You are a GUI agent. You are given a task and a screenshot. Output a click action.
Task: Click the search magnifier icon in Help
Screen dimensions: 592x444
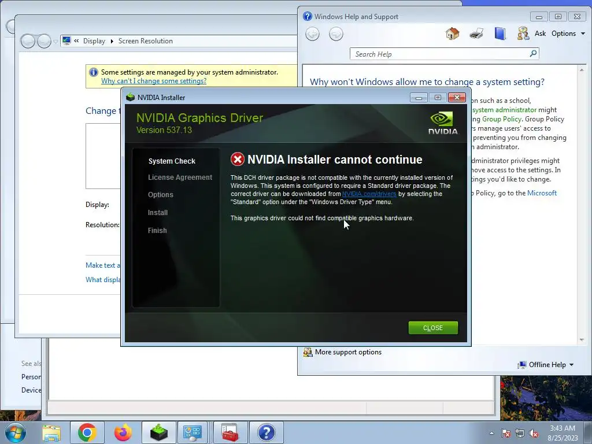[533, 54]
